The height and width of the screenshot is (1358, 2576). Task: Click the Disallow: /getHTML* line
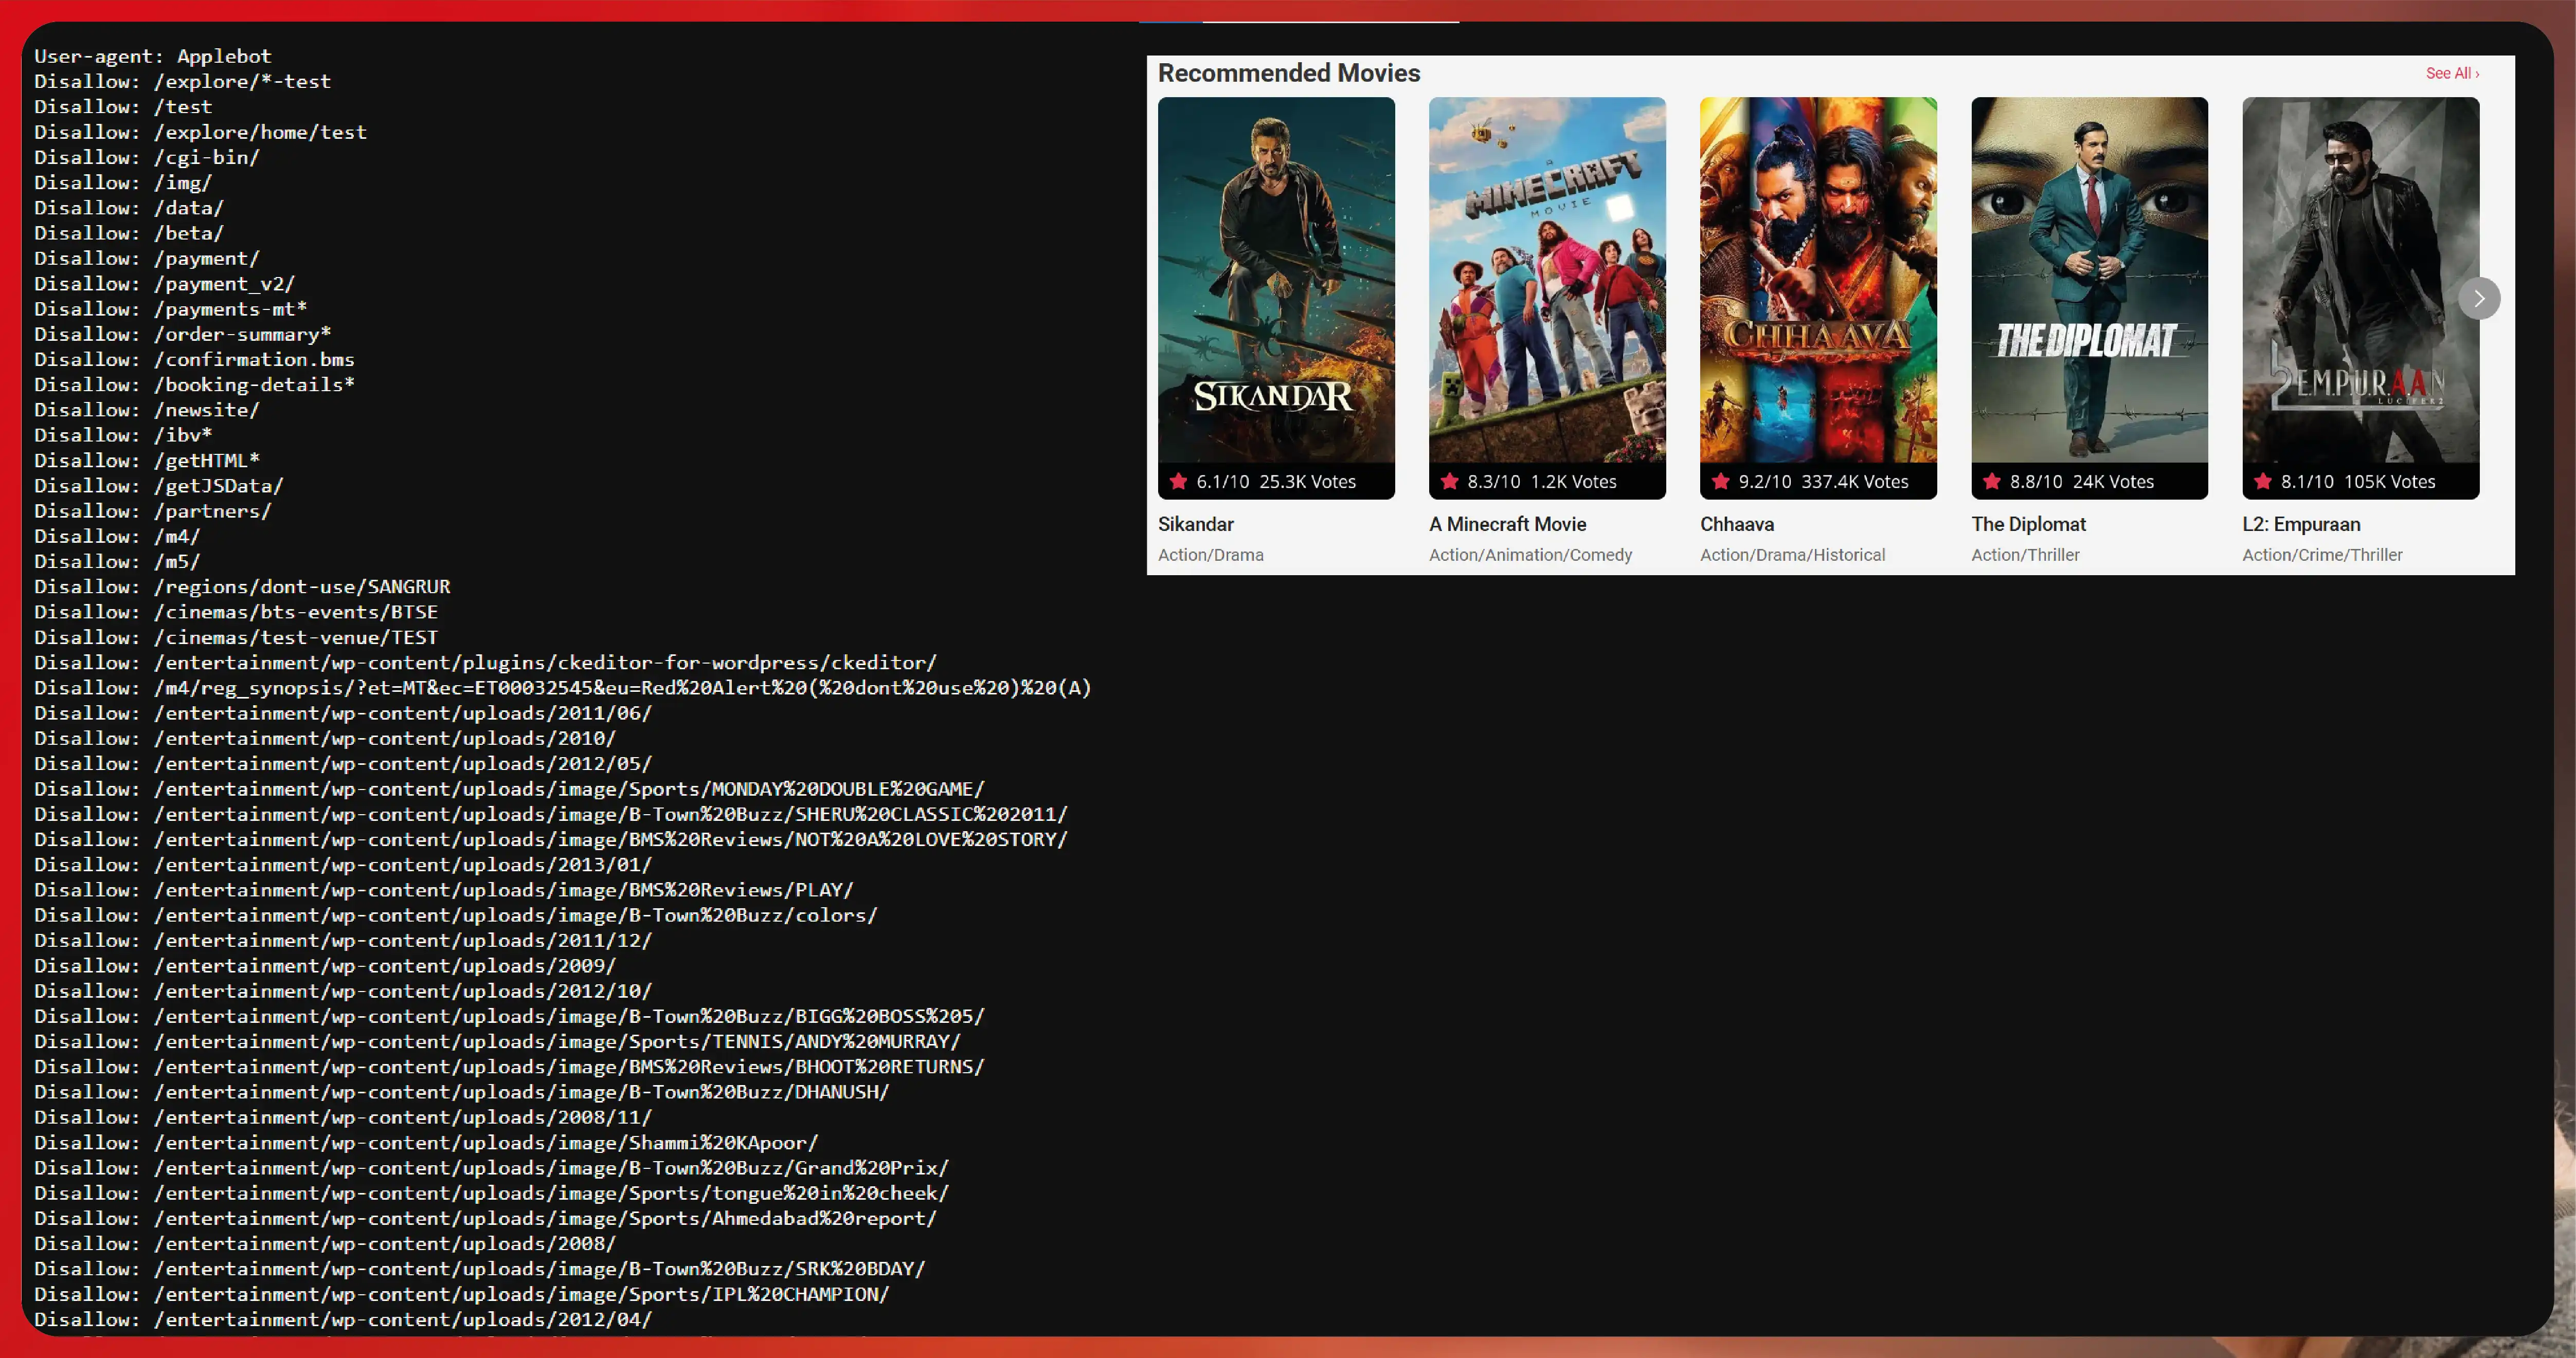pyautogui.click(x=147, y=461)
